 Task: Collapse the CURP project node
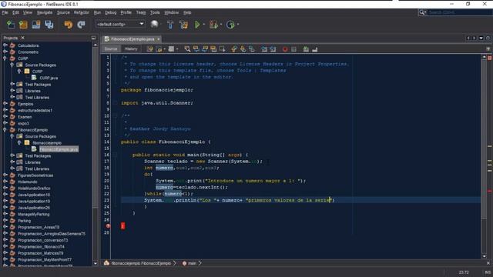(x=5, y=58)
